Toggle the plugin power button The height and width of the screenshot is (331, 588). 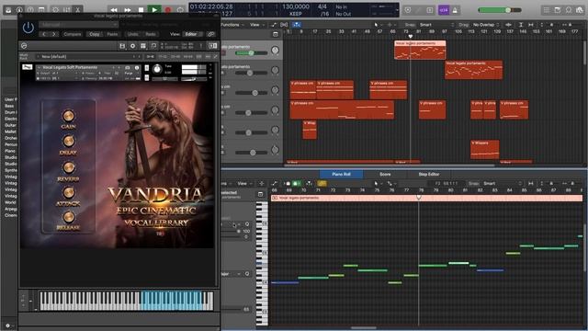tap(28, 28)
